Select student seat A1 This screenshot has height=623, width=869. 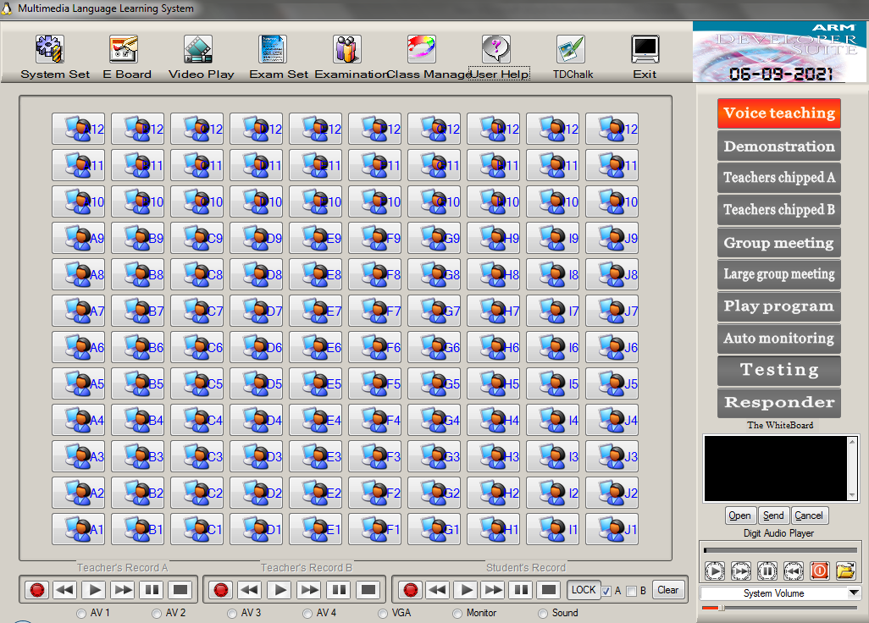[x=78, y=530]
